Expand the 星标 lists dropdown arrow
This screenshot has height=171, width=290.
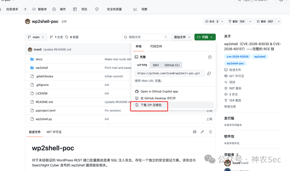tap(279, 21)
